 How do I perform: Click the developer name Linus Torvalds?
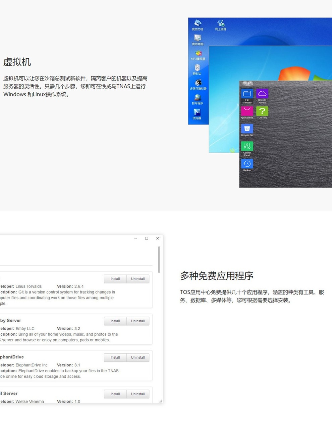[29, 286]
